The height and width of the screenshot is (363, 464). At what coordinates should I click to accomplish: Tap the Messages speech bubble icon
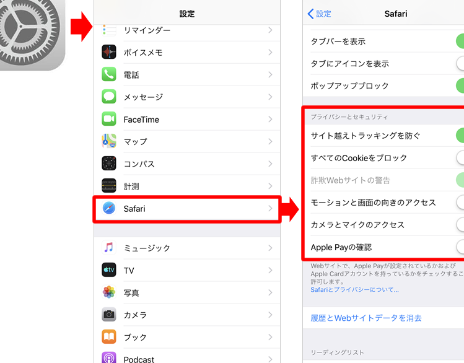(x=109, y=97)
